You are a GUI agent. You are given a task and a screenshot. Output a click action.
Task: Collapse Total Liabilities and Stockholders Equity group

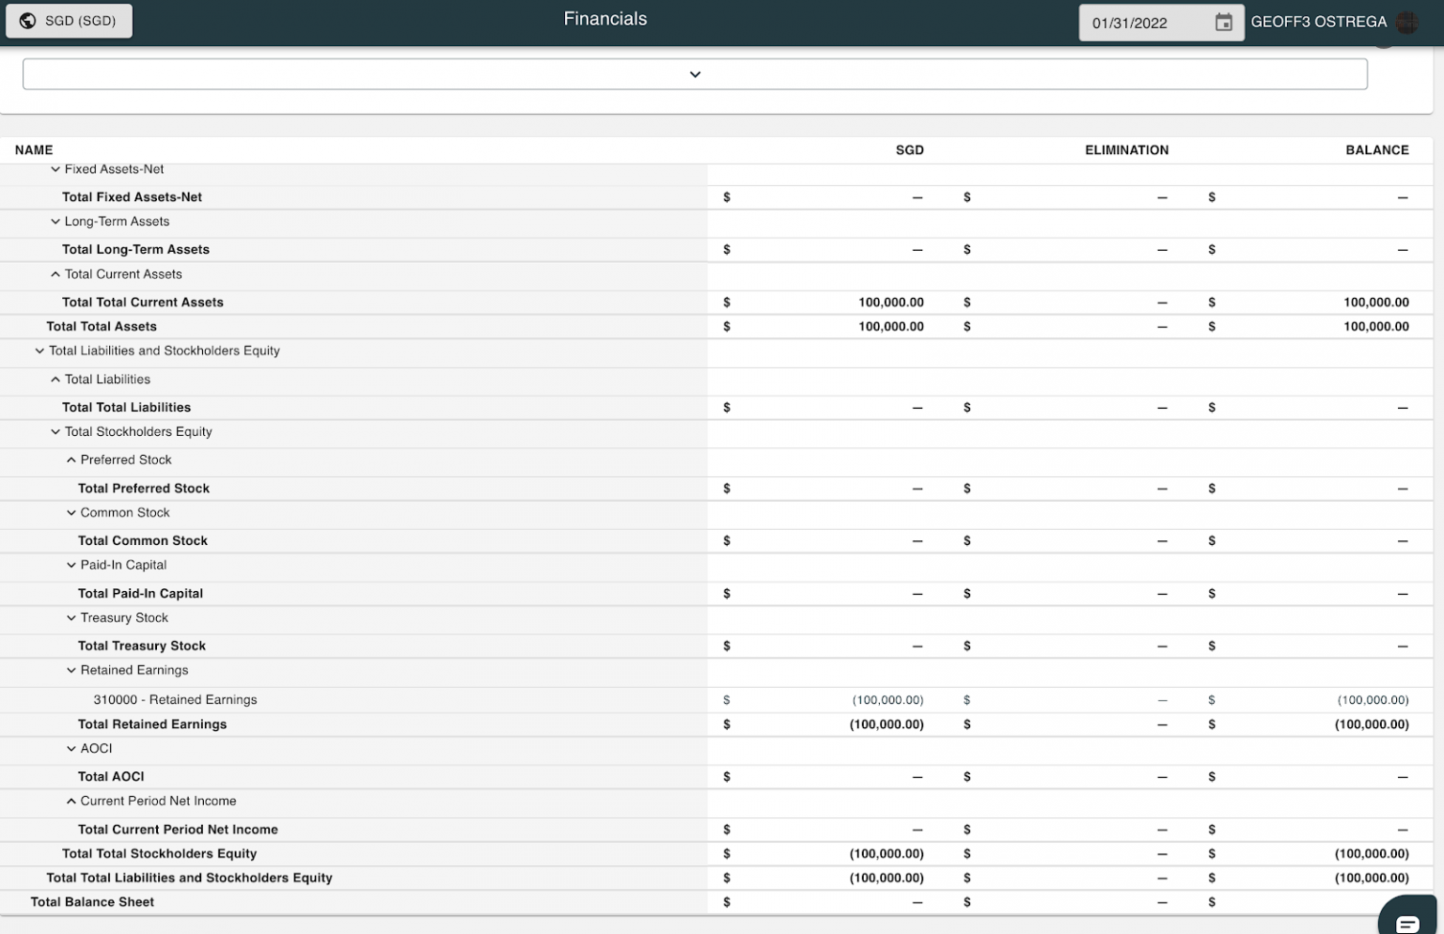click(39, 350)
